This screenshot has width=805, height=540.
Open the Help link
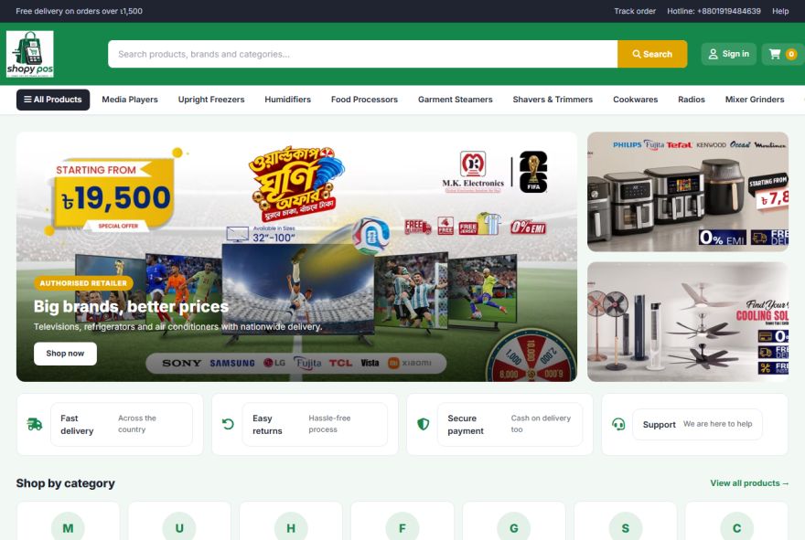(779, 11)
